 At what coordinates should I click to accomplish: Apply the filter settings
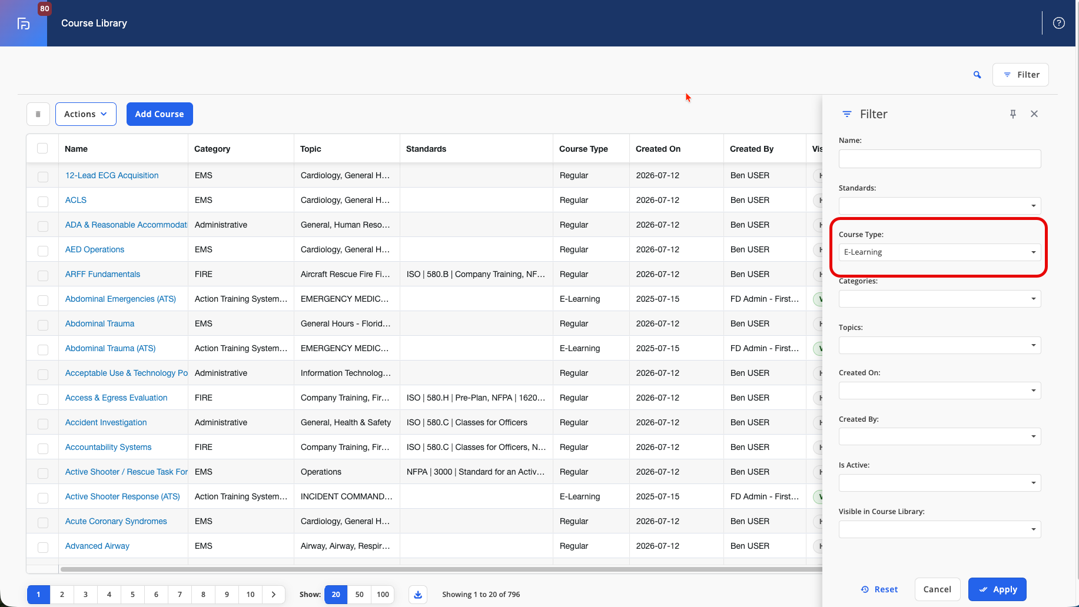point(997,589)
